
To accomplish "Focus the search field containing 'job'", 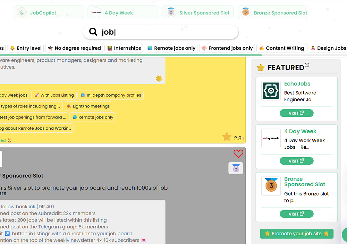I will 160,32.
